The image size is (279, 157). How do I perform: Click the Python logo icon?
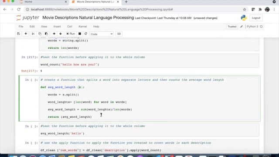(244, 18)
